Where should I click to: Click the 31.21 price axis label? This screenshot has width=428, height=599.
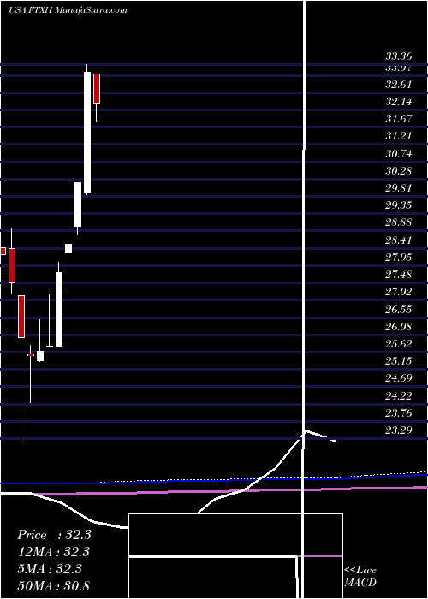point(399,136)
